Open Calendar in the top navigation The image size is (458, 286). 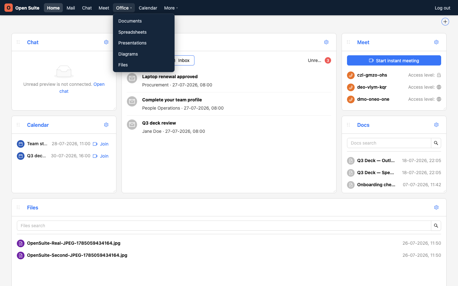click(148, 8)
